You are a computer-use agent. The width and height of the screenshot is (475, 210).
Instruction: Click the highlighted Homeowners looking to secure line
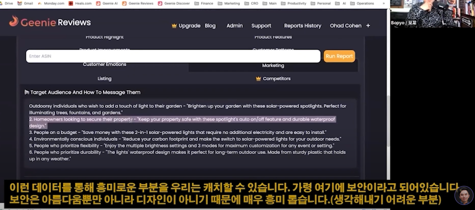tap(182, 123)
